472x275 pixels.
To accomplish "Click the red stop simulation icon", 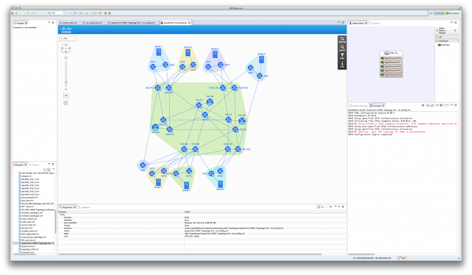I will [x=105, y=13].
